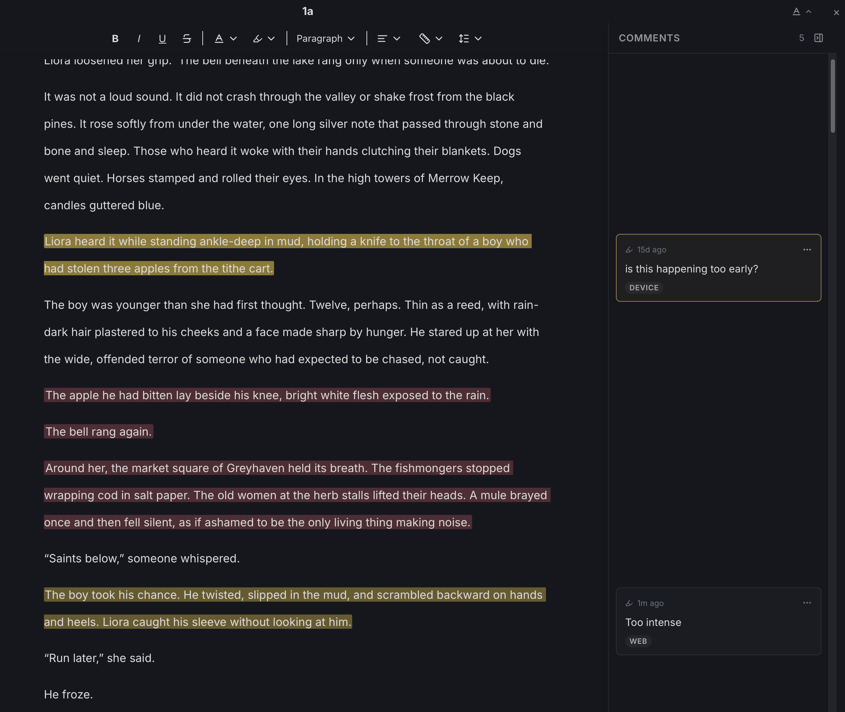This screenshot has width=845, height=712.
Task: Expand the alignment options chevron
Action: point(397,38)
